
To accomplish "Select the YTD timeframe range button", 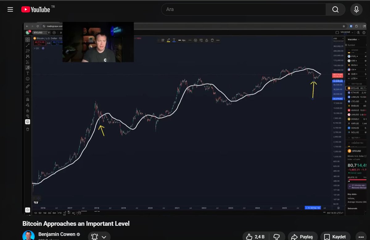I will (60, 213).
